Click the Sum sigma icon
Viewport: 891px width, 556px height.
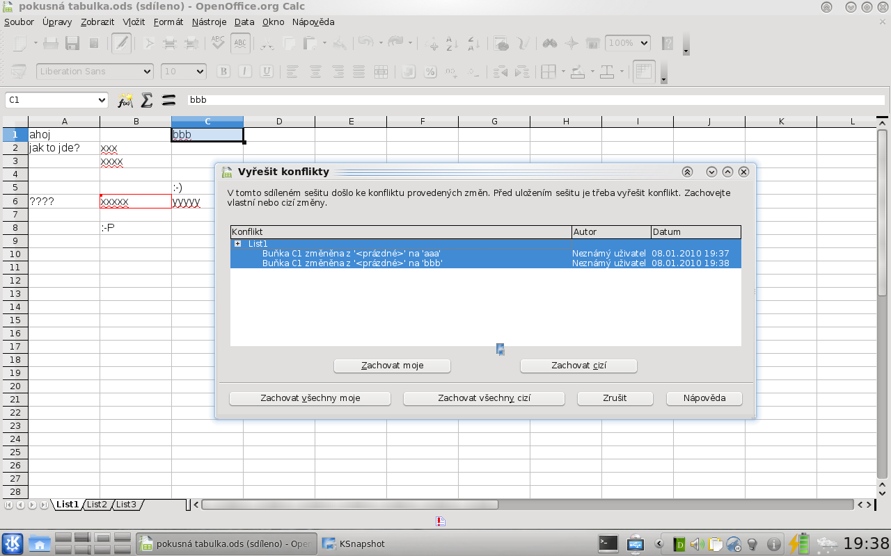(x=146, y=100)
